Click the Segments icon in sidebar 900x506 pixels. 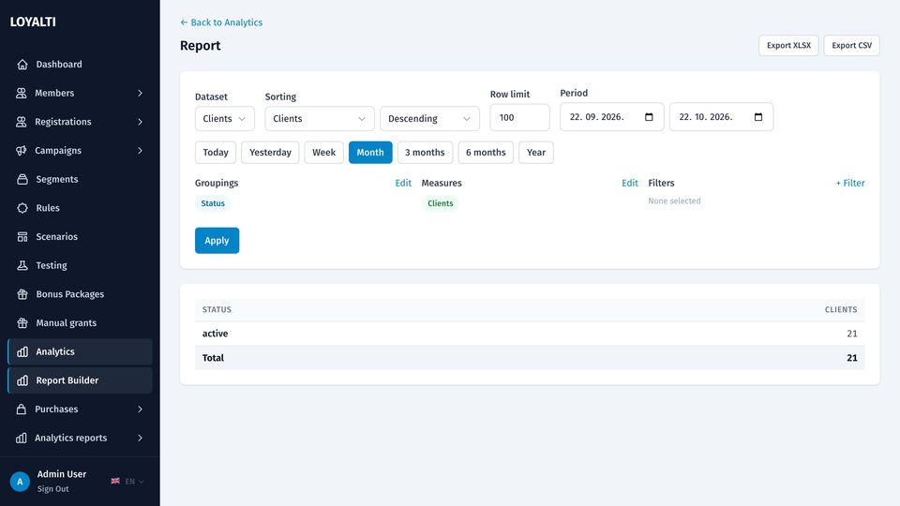tap(22, 179)
